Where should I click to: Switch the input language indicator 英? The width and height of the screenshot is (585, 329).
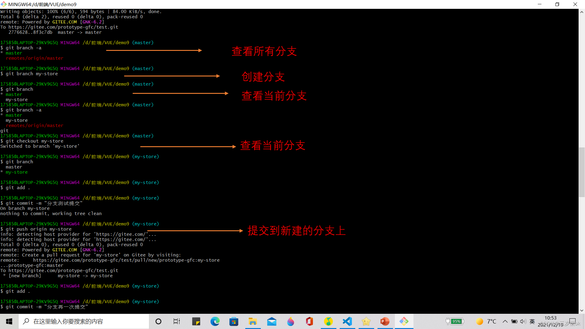pos(532,321)
